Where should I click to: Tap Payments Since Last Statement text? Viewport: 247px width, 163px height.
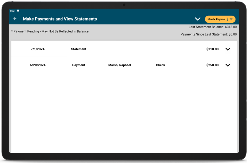209,34
